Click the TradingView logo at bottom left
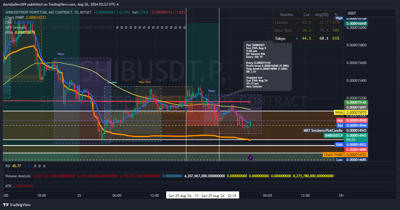This screenshot has height=210, width=400. click(17, 205)
